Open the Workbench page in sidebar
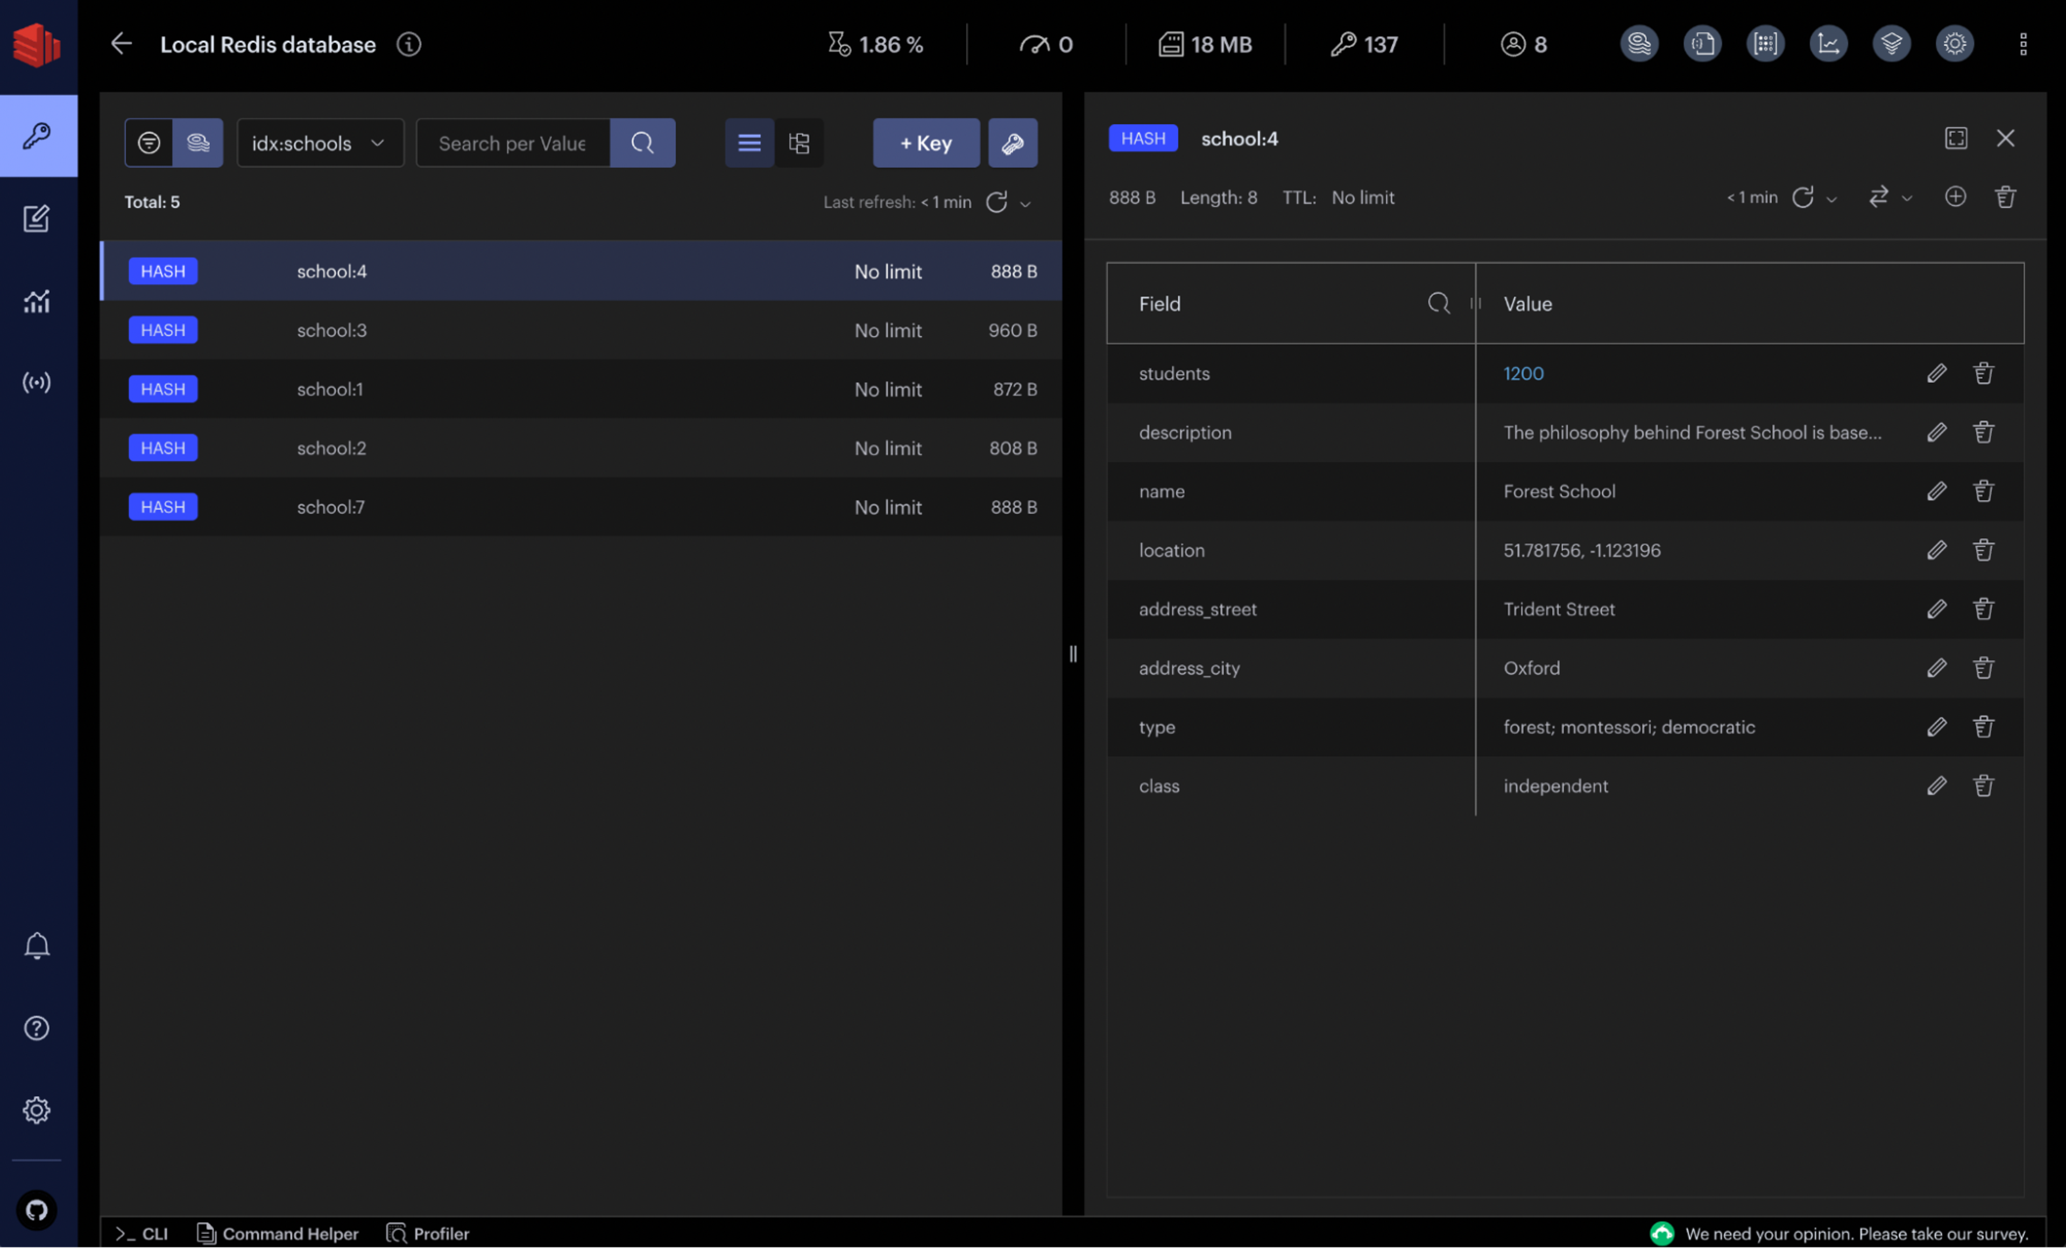The height and width of the screenshot is (1248, 2066). (x=36, y=219)
